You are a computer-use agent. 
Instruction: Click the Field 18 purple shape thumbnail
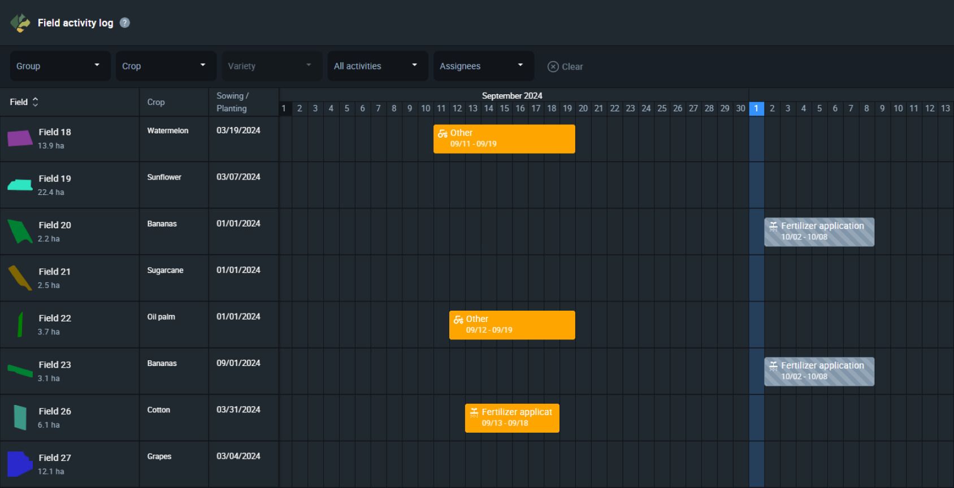coord(20,138)
